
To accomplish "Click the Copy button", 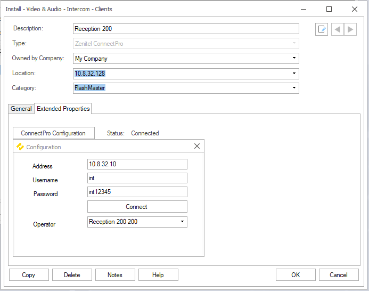I will (x=29, y=275).
